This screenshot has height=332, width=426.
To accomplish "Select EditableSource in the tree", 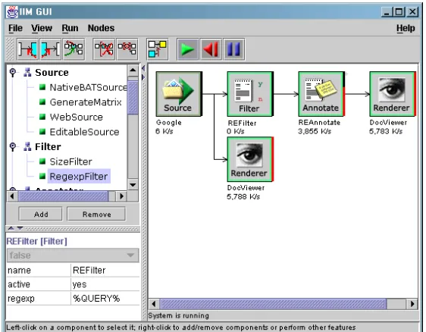I will [x=84, y=132].
